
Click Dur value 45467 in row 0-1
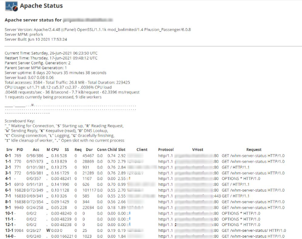pos(88,156)
